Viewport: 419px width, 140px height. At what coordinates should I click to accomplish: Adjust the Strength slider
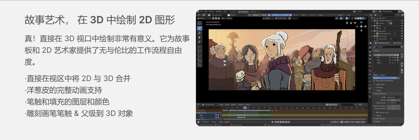click(280, 15)
